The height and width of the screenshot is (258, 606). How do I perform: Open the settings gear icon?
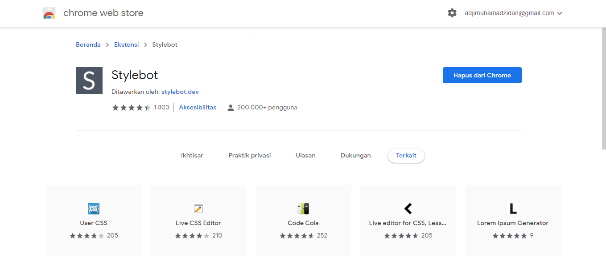click(452, 13)
